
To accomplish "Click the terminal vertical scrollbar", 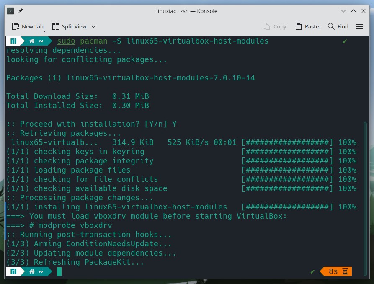I will click(365, 198).
